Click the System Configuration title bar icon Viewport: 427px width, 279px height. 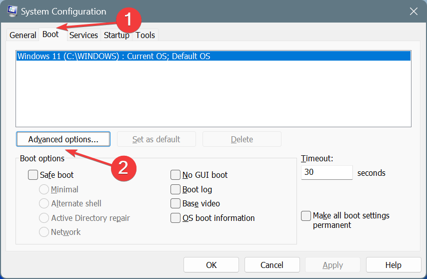(x=13, y=11)
